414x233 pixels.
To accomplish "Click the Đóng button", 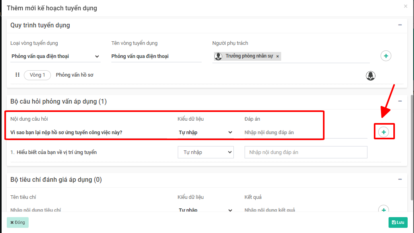I will click(x=17, y=222).
